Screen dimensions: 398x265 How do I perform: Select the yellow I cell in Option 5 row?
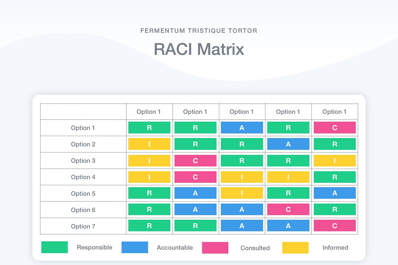(242, 193)
